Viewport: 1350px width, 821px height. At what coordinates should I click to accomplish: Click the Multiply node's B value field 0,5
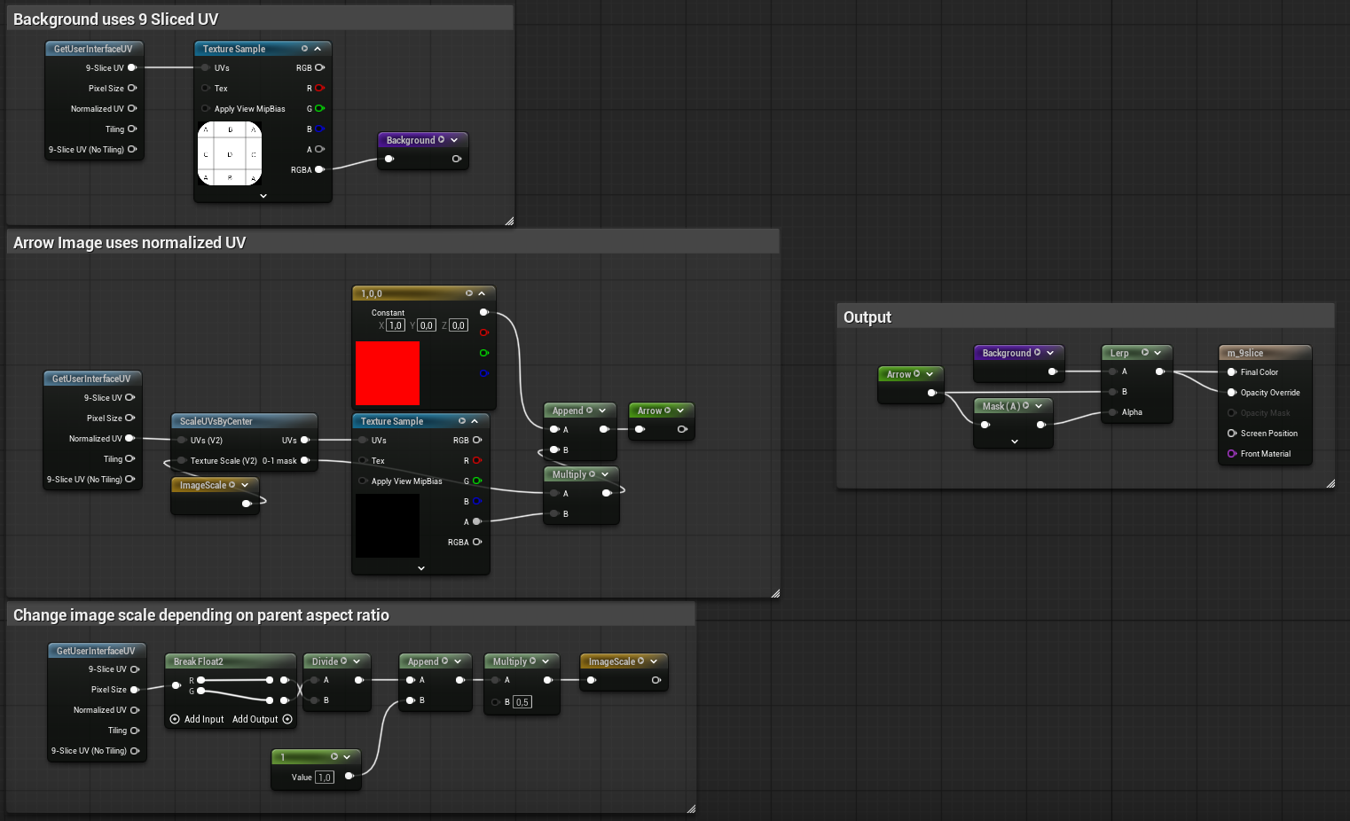(522, 702)
